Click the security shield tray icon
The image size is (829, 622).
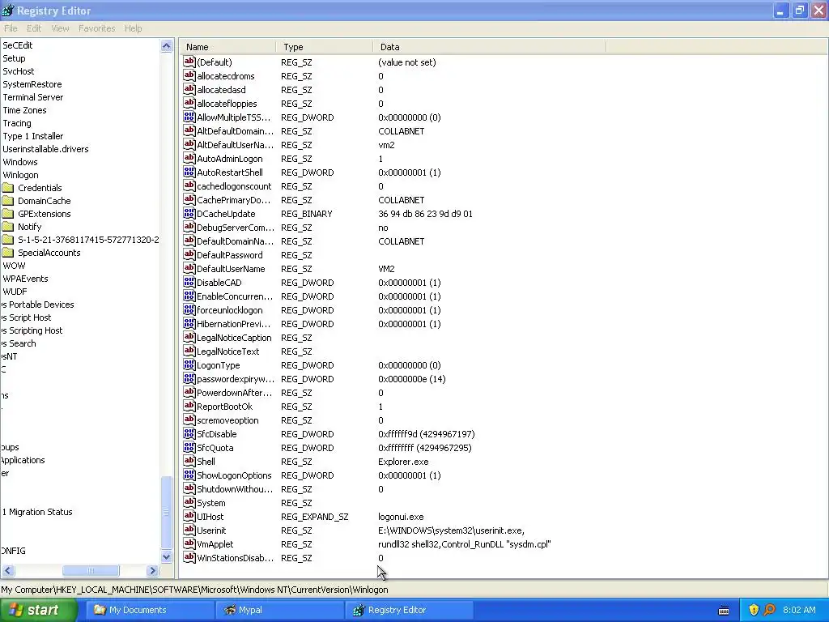[x=754, y=610]
